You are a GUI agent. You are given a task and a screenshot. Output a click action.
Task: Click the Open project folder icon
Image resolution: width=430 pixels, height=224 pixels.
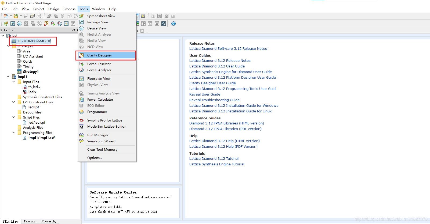click(x=16, y=16)
